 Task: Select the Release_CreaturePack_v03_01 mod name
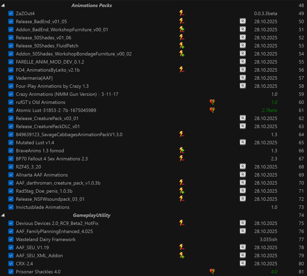pyautogui.click(x=47, y=118)
